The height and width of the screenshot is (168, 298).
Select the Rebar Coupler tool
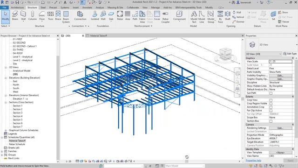(165, 17)
